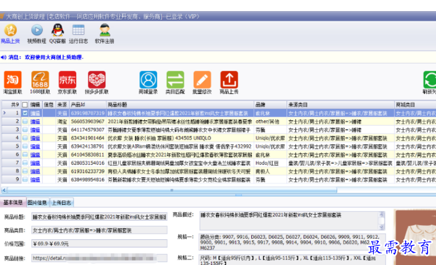Check the checkbox in row 3
This screenshot has width=436, height=265.
[25, 130]
